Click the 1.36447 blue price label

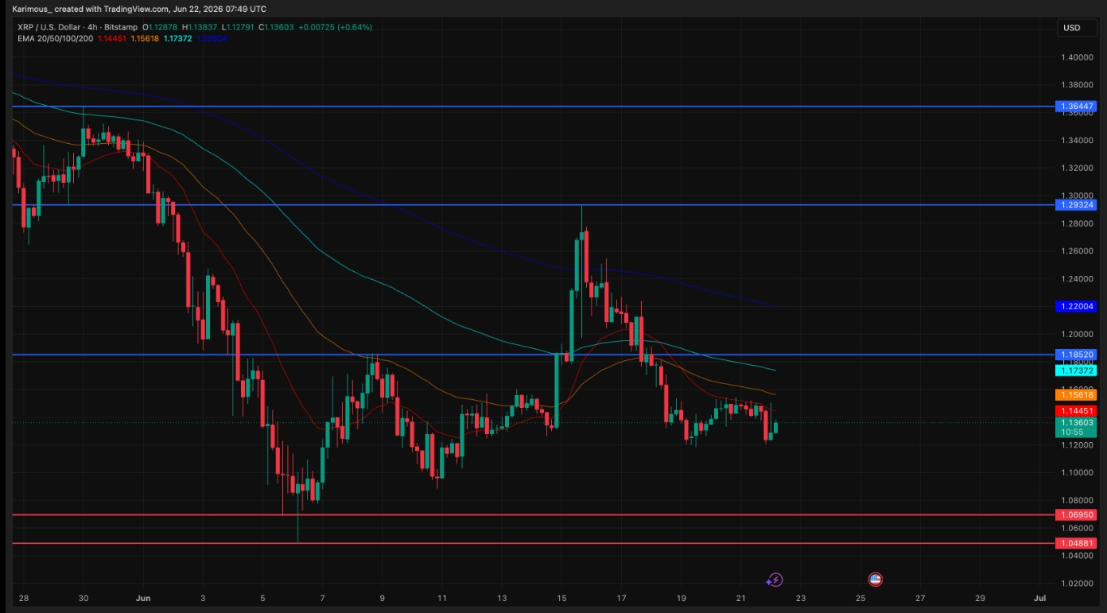(1077, 106)
